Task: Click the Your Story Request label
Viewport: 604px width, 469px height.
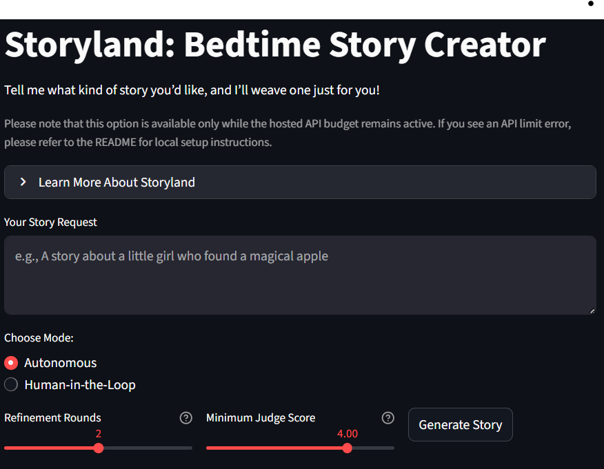Action: click(x=51, y=222)
